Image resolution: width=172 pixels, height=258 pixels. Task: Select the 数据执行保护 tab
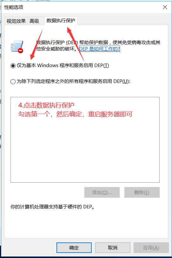[x=61, y=21]
